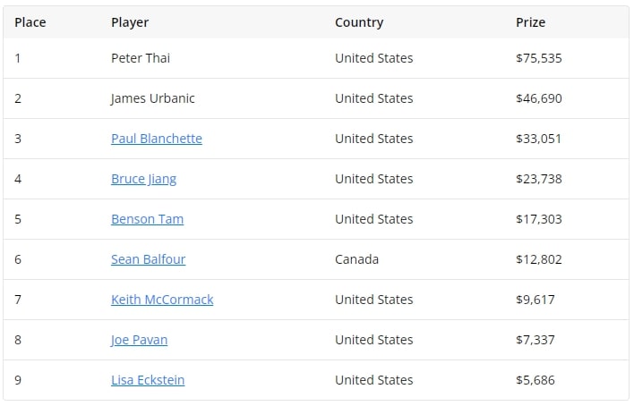Click the Prize column header

[x=530, y=22]
